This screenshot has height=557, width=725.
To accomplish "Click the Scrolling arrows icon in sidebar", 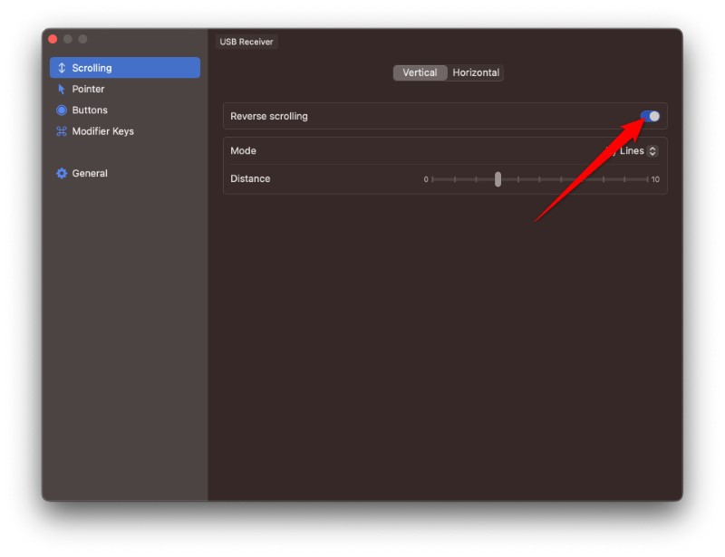I will [62, 68].
